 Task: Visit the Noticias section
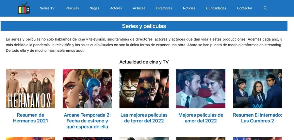click(x=189, y=8)
